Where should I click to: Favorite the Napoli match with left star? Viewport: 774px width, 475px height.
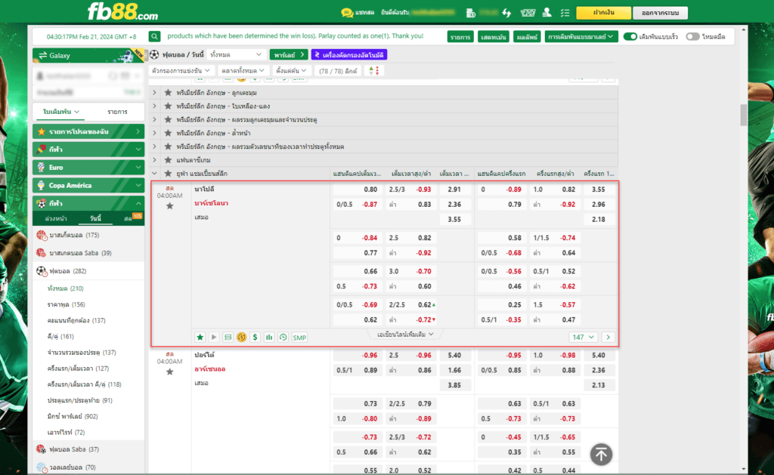click(170, 206)
